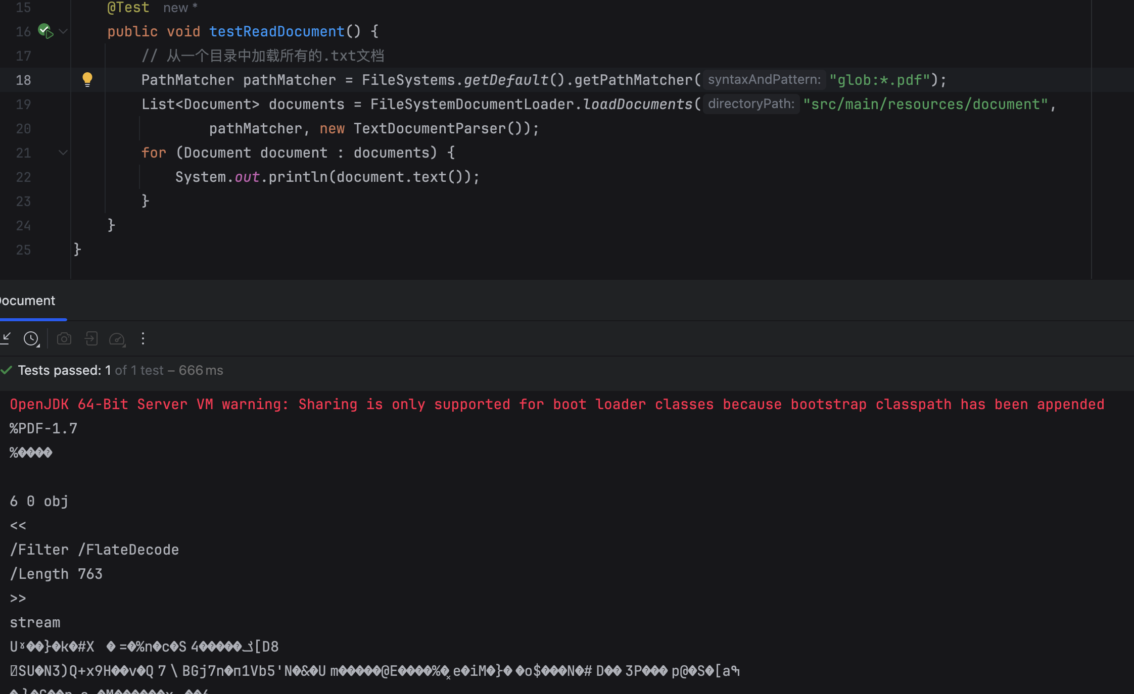Click the loadDocuments method call

637,104
